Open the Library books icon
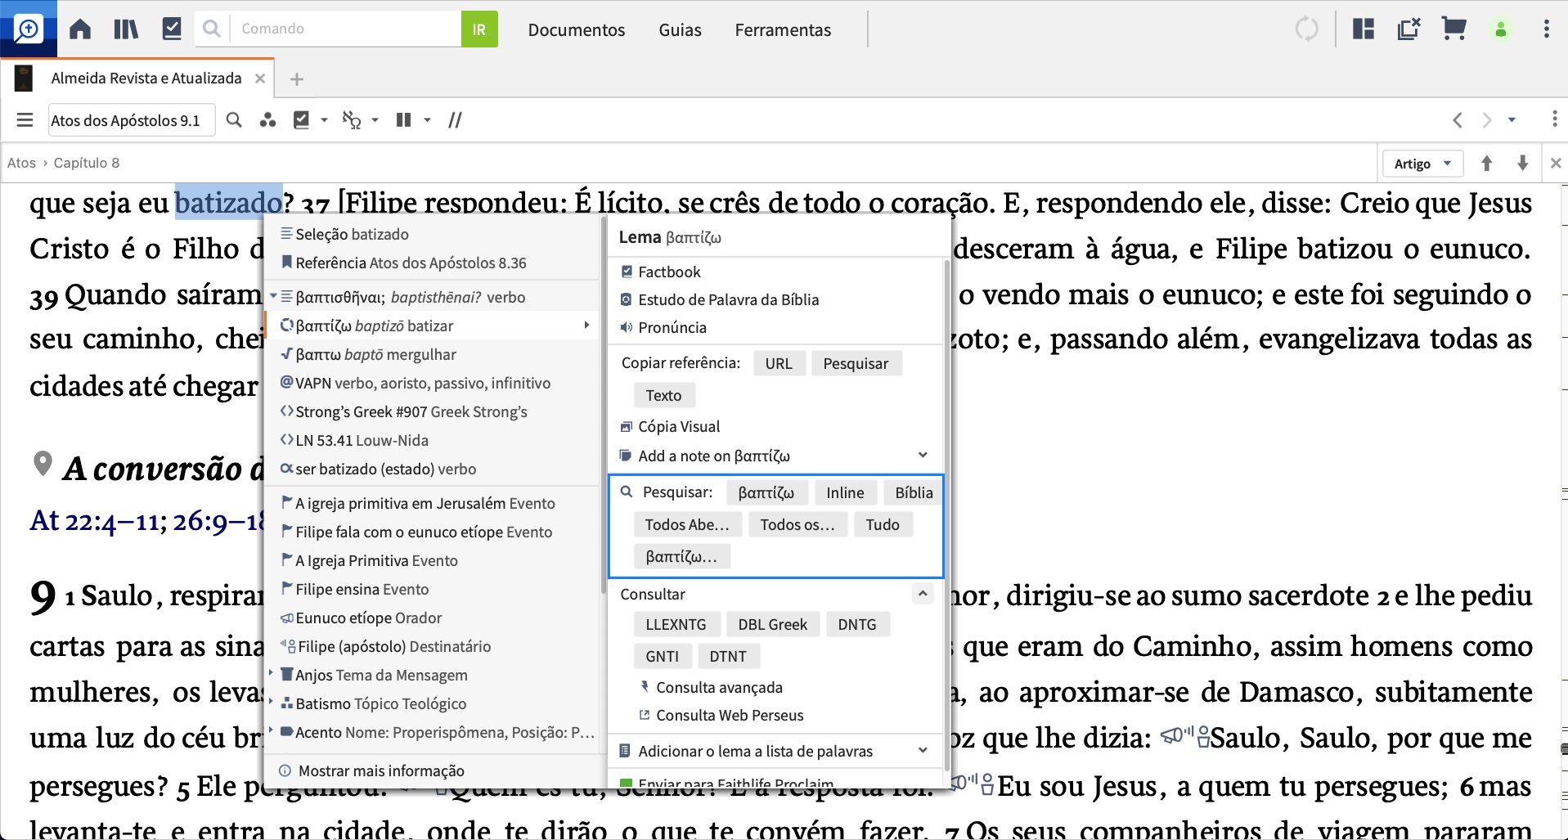Screen dimensions: 1568x840 point(126,29)
